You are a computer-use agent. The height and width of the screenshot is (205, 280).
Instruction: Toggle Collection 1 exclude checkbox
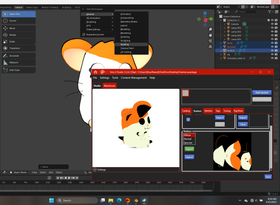point(269,20)
